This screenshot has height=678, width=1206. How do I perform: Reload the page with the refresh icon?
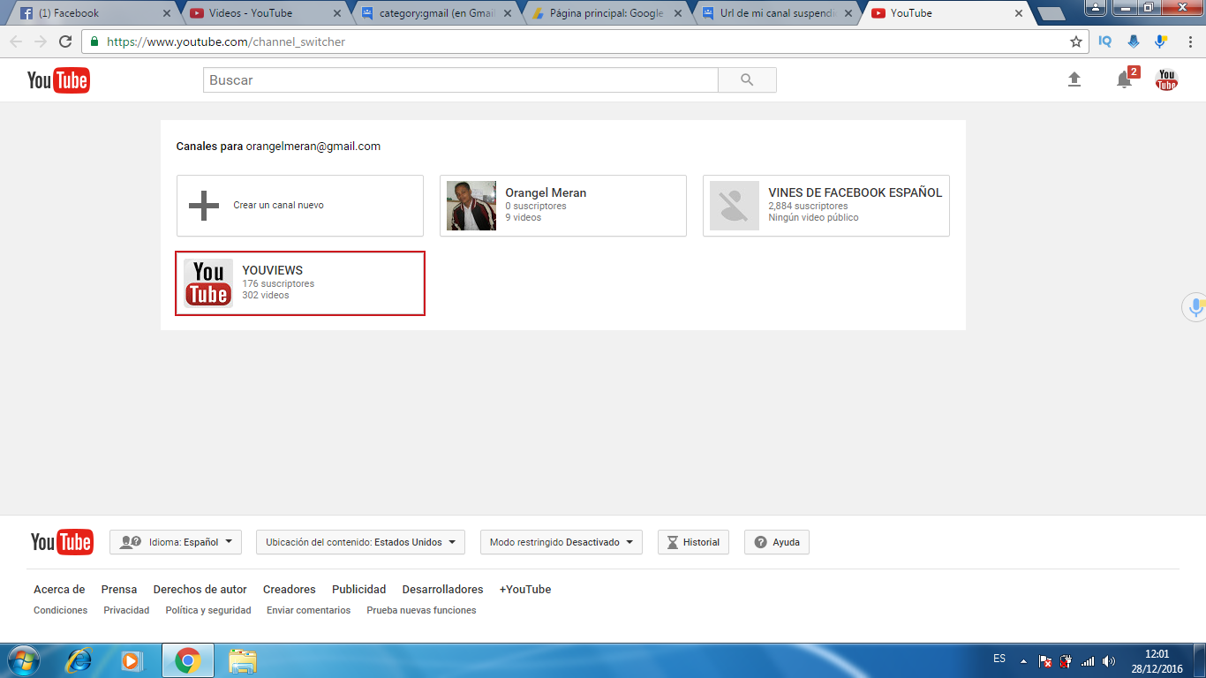[x=65, y=41]
